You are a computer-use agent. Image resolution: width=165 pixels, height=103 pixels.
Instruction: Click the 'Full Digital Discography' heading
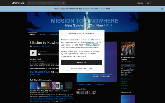point(41,80)
